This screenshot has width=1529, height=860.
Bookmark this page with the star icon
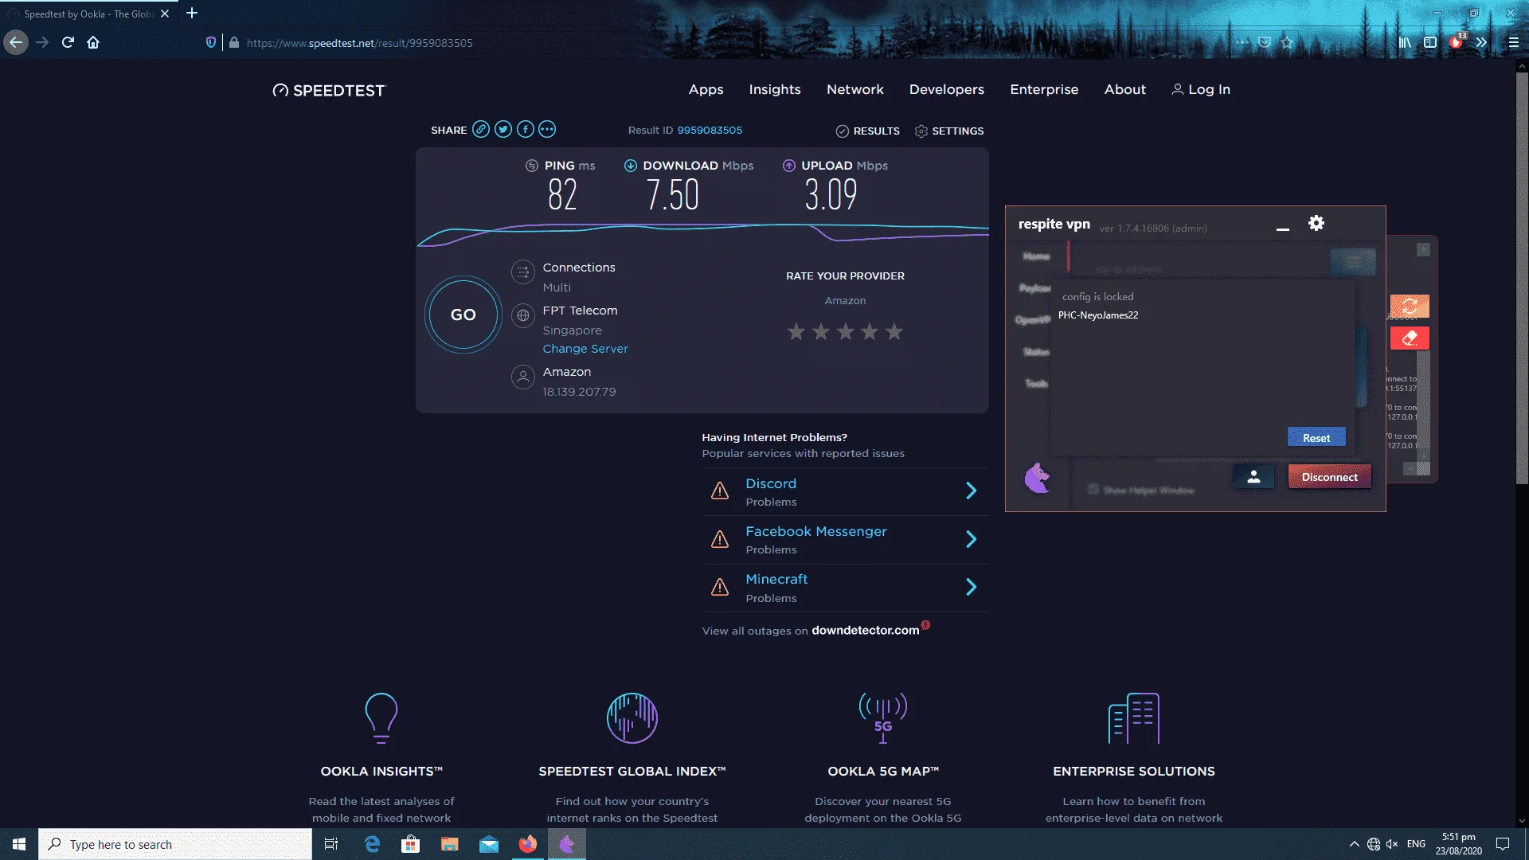(1288, 42)
